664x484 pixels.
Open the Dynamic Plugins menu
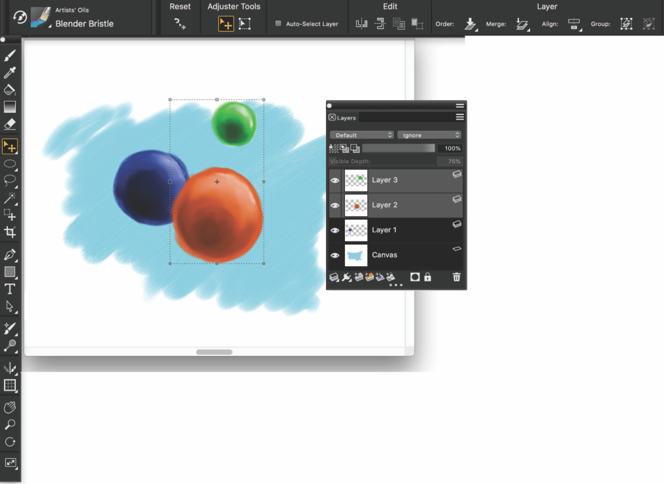[x=346, y=277]
